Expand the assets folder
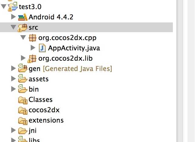The width and height of the screenshot is (196, 142). pyautogui.click(x=13, y=79)
